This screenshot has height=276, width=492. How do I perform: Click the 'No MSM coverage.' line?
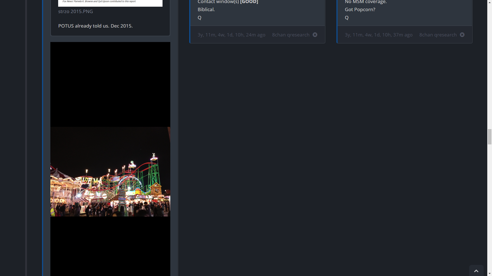click(x=366, y=2)
